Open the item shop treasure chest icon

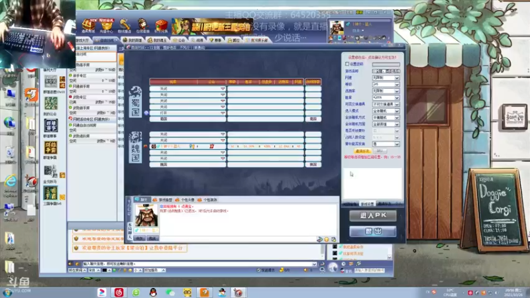point(88,25)
